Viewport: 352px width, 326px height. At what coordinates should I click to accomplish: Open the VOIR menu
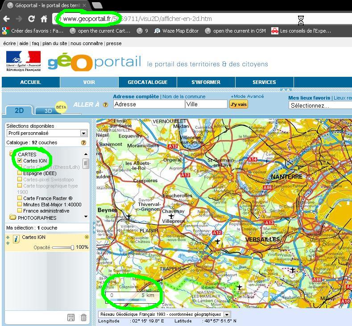[x=89, y=82]
